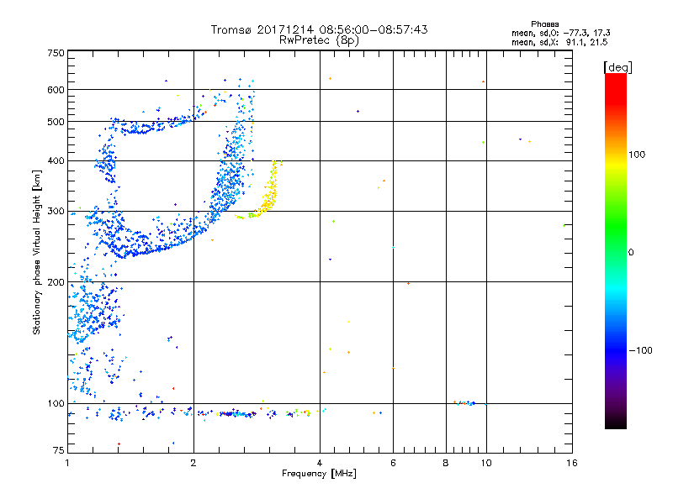Screen dimensions: 673x504
Task: Click the 'mean, sd,O: -77.3, 17.3' line
Action: point(560,33)
